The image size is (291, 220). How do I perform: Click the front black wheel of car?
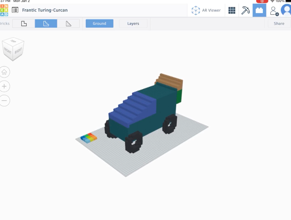pyautogui.click(x=134, y=142)
